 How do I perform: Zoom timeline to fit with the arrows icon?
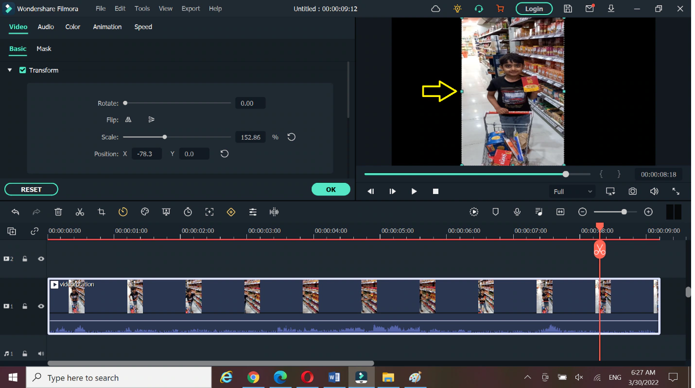click(x=560, y=212)
